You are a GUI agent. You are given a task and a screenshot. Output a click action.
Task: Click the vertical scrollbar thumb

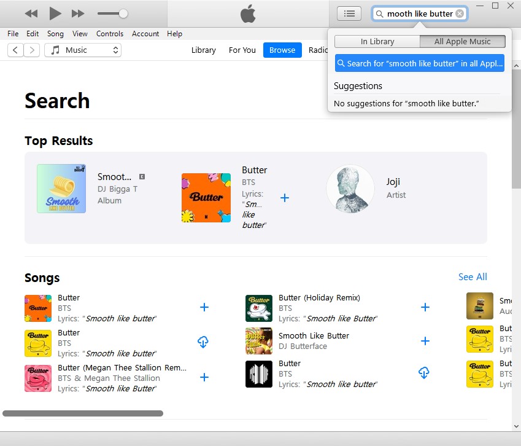(516, 130)
